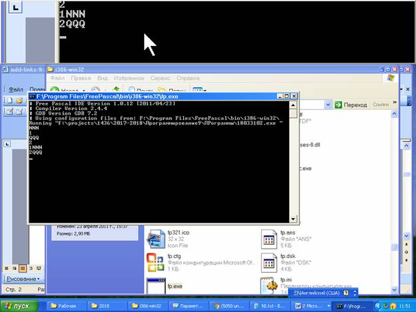416x312 pixels.
Task: Expand the Ссылки links chevron
Action: tap(395, 102)
